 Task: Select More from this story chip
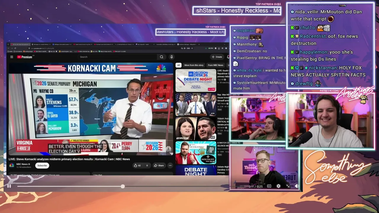pyautogui.click(x=194, y=65)
